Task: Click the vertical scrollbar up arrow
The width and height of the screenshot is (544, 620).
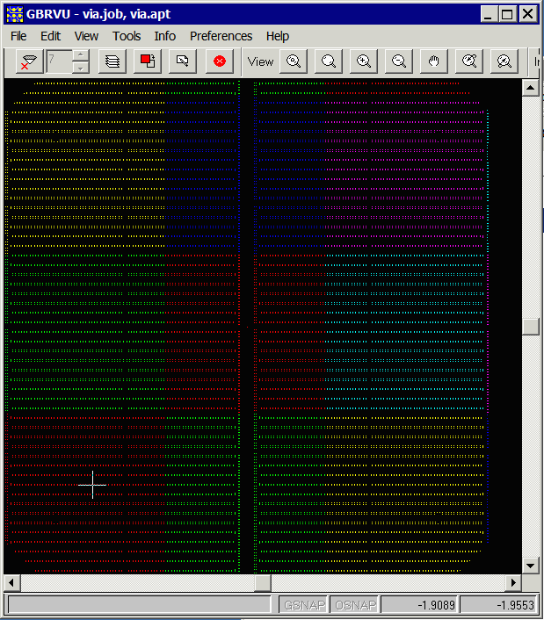Action: 531,88
